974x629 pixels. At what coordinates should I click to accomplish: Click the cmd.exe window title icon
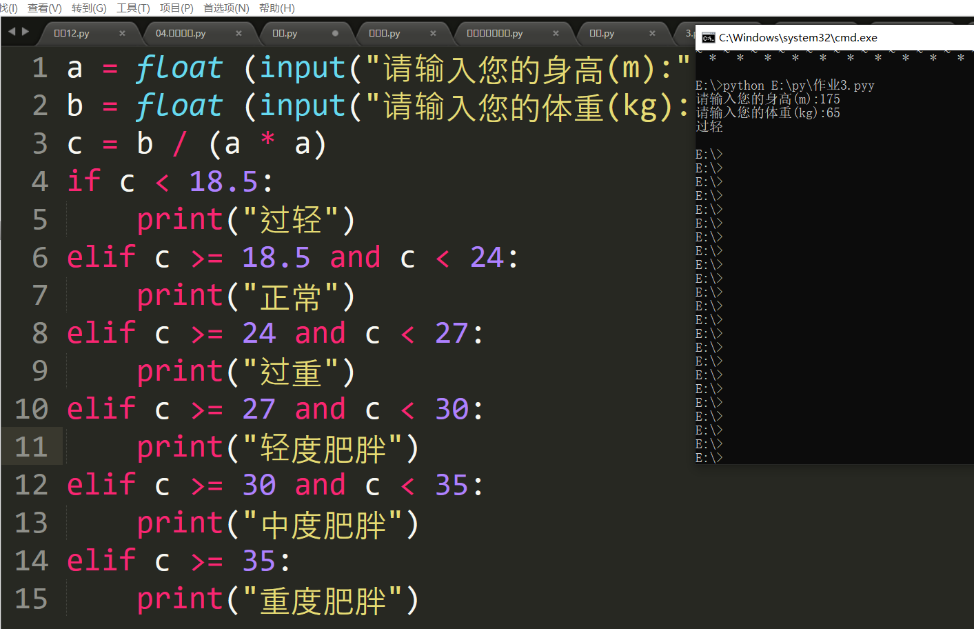[x=708, y=38]
